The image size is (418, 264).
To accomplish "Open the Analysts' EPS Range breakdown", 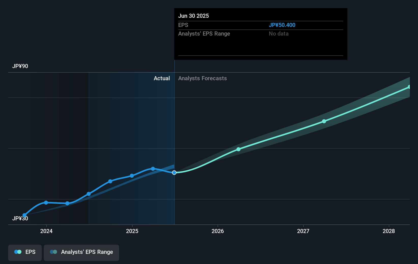I will 204,34.
